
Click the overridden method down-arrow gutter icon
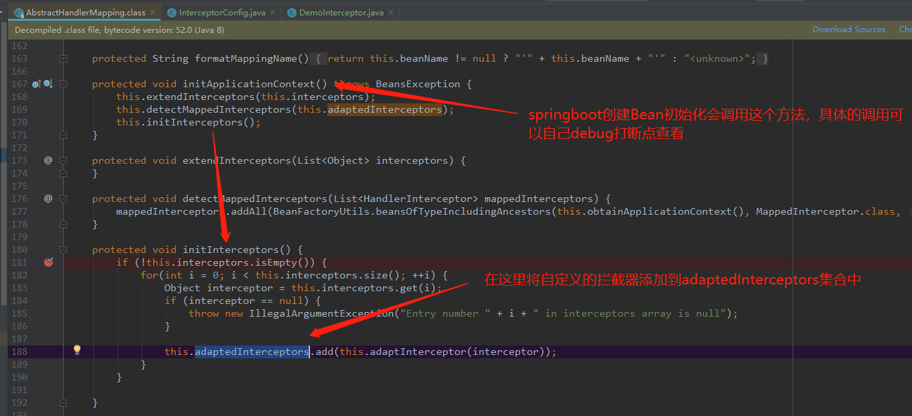(x=47, y=83)
